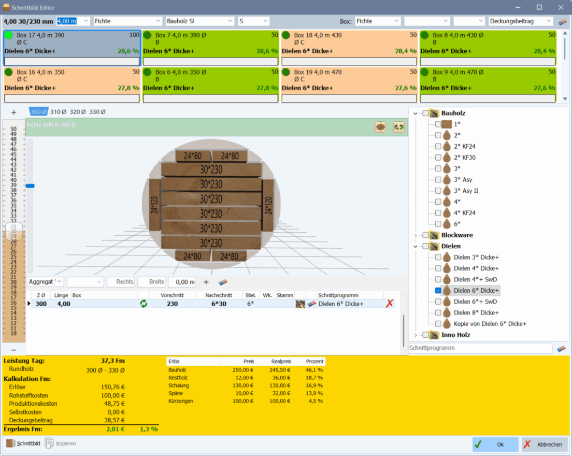Check the 6* checkbox under Bauholz

coord(438,224)
